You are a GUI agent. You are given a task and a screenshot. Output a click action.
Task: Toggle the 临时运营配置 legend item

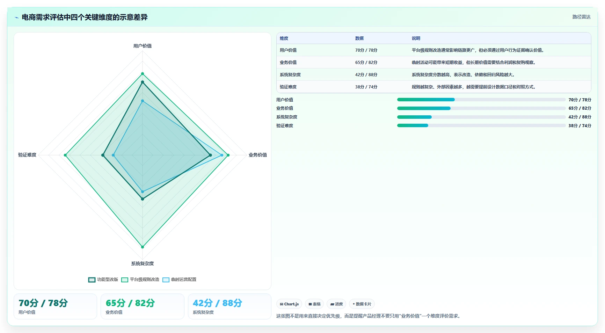pos(180,280)
